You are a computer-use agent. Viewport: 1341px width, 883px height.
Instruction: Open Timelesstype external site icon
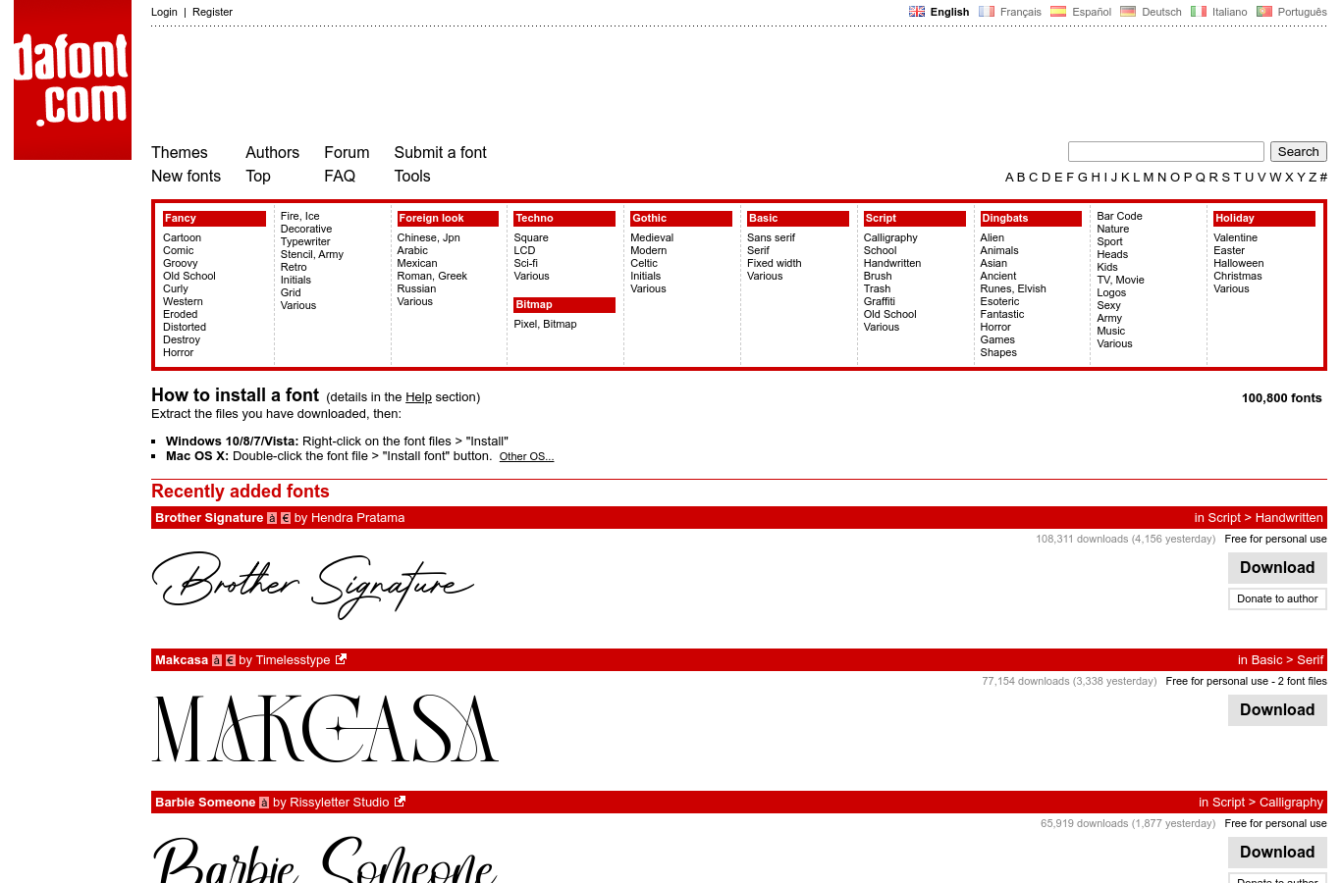(x=341, y=659)
